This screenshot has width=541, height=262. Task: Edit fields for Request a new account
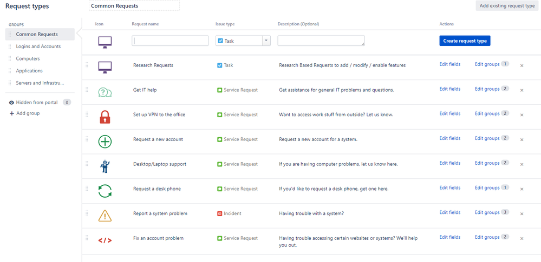pyautogui.click(x=450, y=138)
